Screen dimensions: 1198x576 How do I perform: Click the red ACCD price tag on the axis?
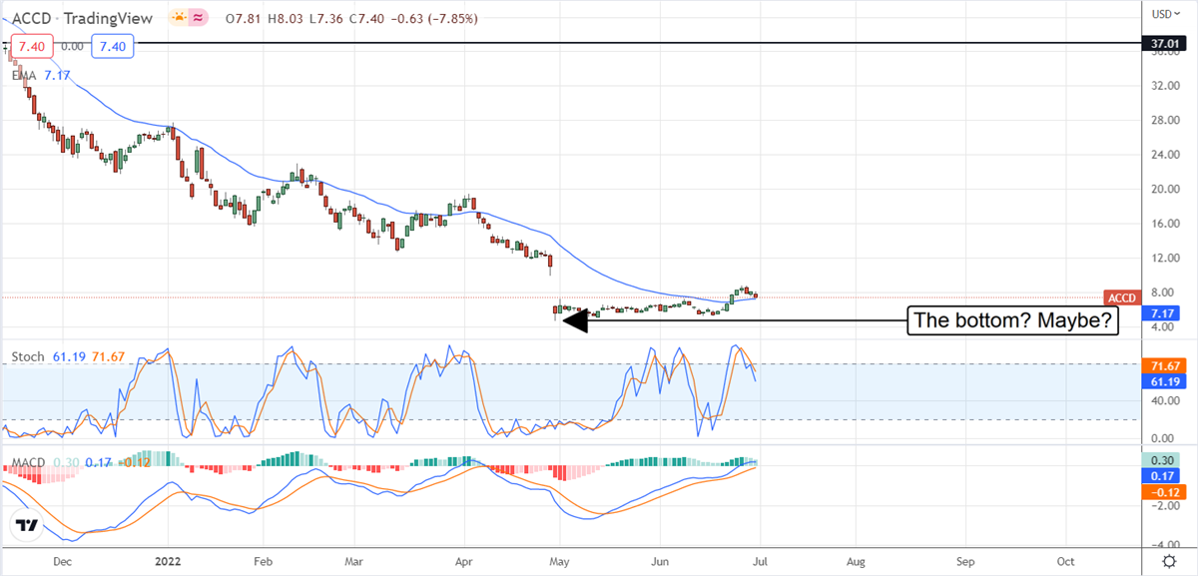click(x=1121, y=297)
